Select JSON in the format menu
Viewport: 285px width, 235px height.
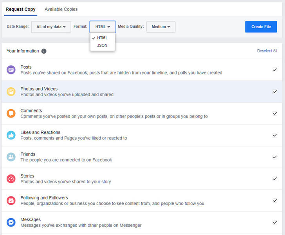102,45
